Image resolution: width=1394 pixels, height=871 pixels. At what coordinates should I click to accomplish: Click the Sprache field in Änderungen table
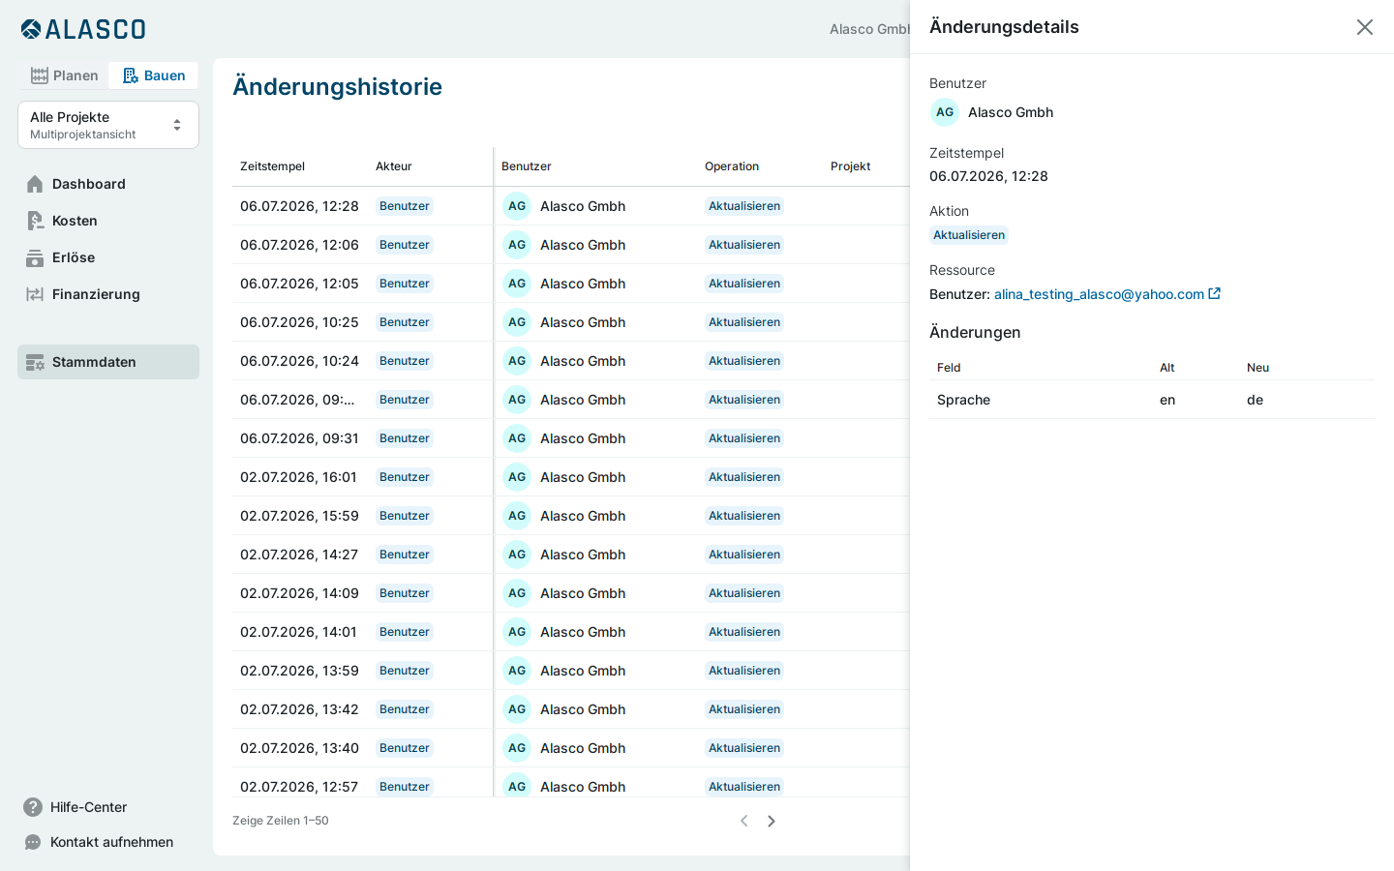963,400
